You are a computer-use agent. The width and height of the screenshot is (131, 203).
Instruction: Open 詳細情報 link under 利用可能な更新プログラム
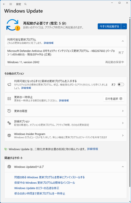(49, 43)
